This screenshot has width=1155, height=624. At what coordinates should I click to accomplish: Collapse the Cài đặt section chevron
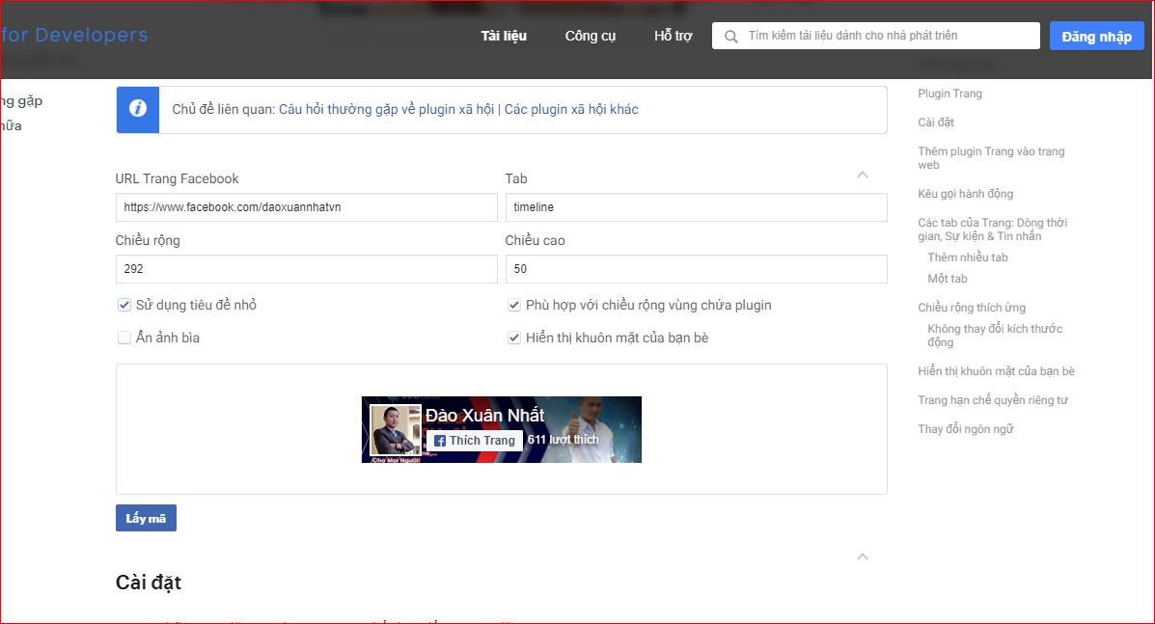coord(863,556)
